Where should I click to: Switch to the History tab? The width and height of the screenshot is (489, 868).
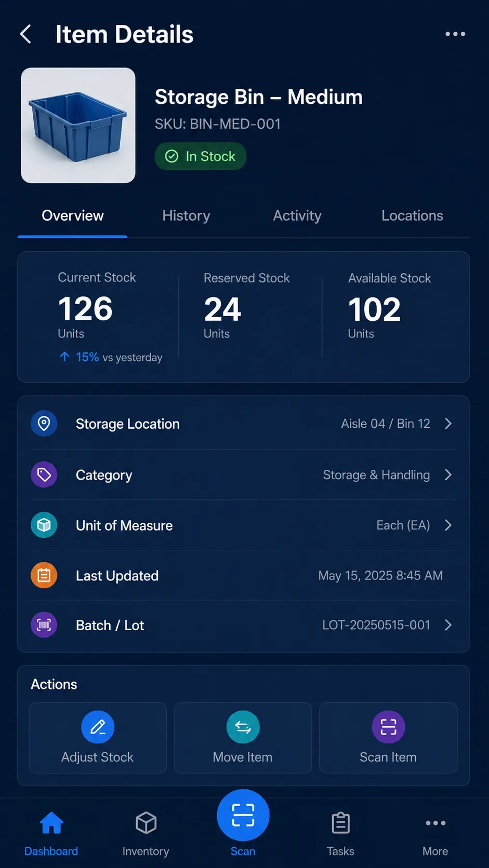186,215
